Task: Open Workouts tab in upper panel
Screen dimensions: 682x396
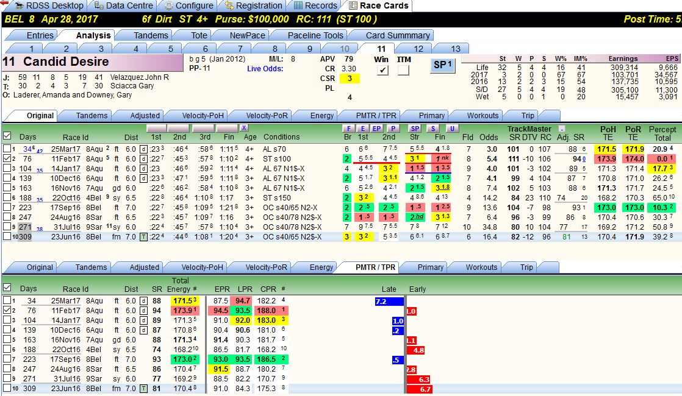Action: pos(483,116)
